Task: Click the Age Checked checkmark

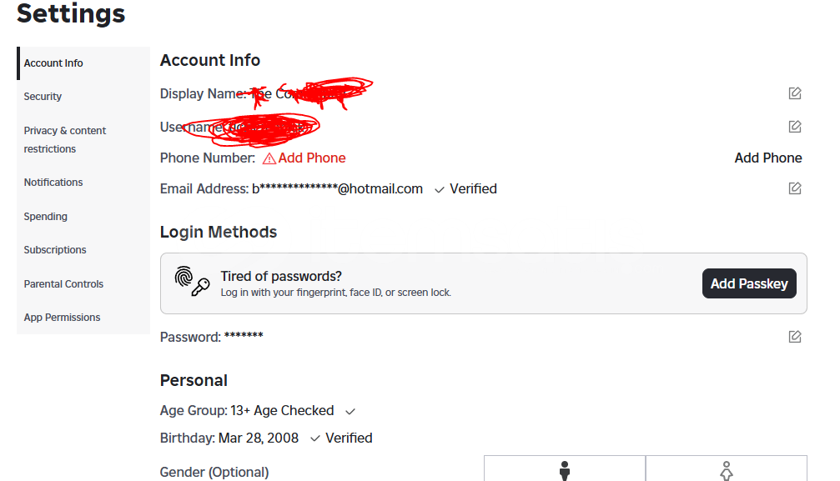Action: (350, 411)
